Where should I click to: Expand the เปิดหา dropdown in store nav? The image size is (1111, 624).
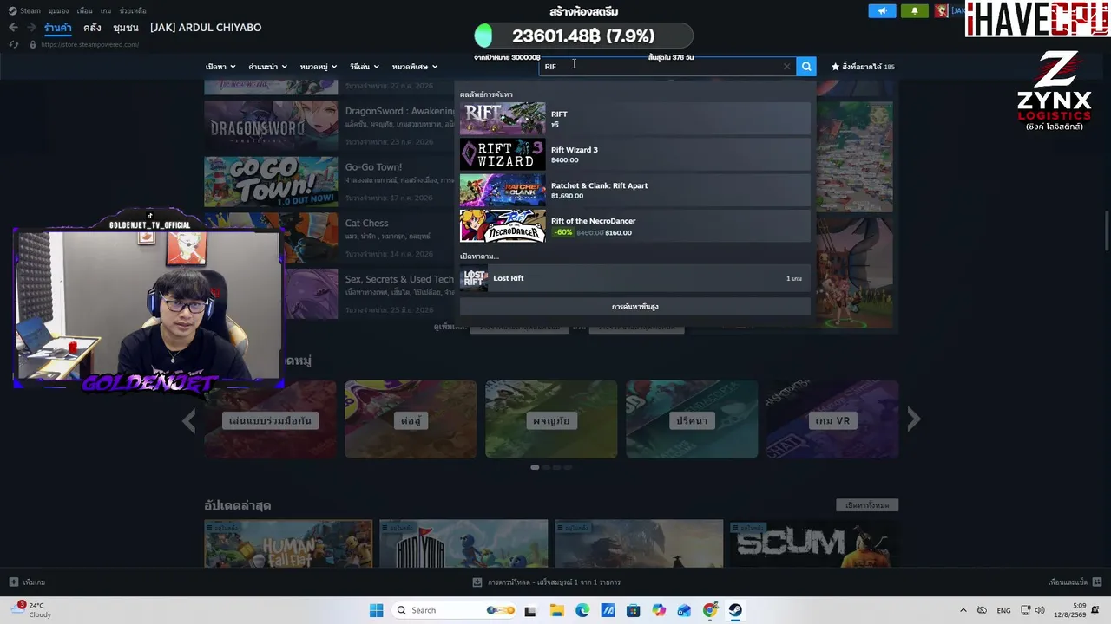tap(220, 67)
